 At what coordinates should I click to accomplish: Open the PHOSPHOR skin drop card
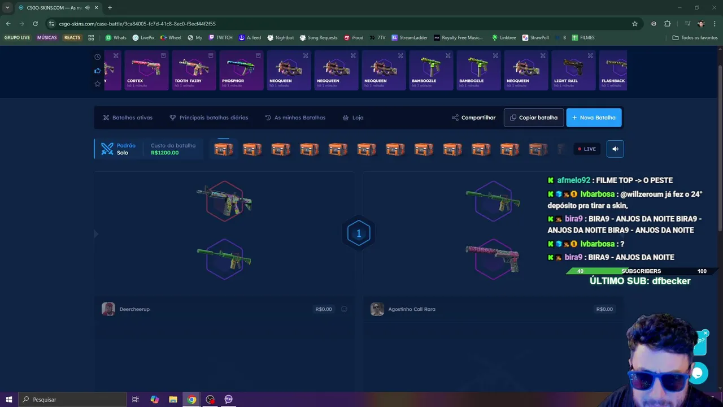(x=241, y=70)
